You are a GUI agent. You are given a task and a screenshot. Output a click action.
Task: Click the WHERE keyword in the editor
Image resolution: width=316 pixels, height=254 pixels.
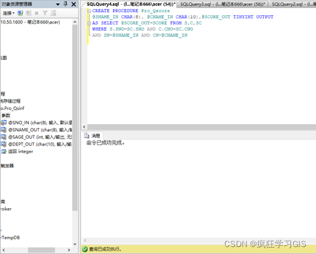click(x=99, y=29)
